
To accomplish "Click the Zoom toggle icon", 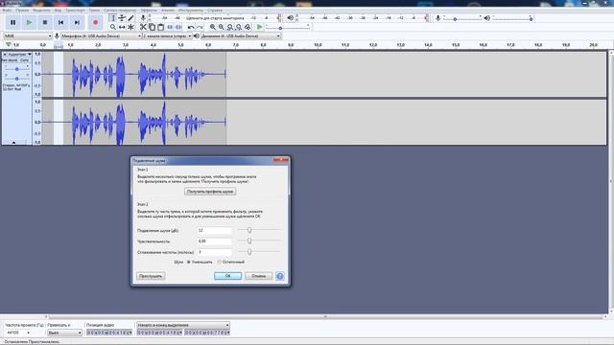I will pyautogui.click(x=248, y=27).
